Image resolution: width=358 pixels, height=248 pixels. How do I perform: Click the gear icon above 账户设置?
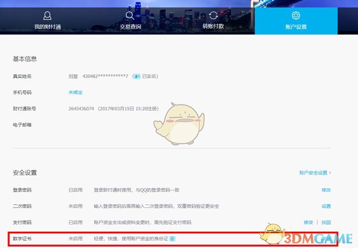coord(296,15)
